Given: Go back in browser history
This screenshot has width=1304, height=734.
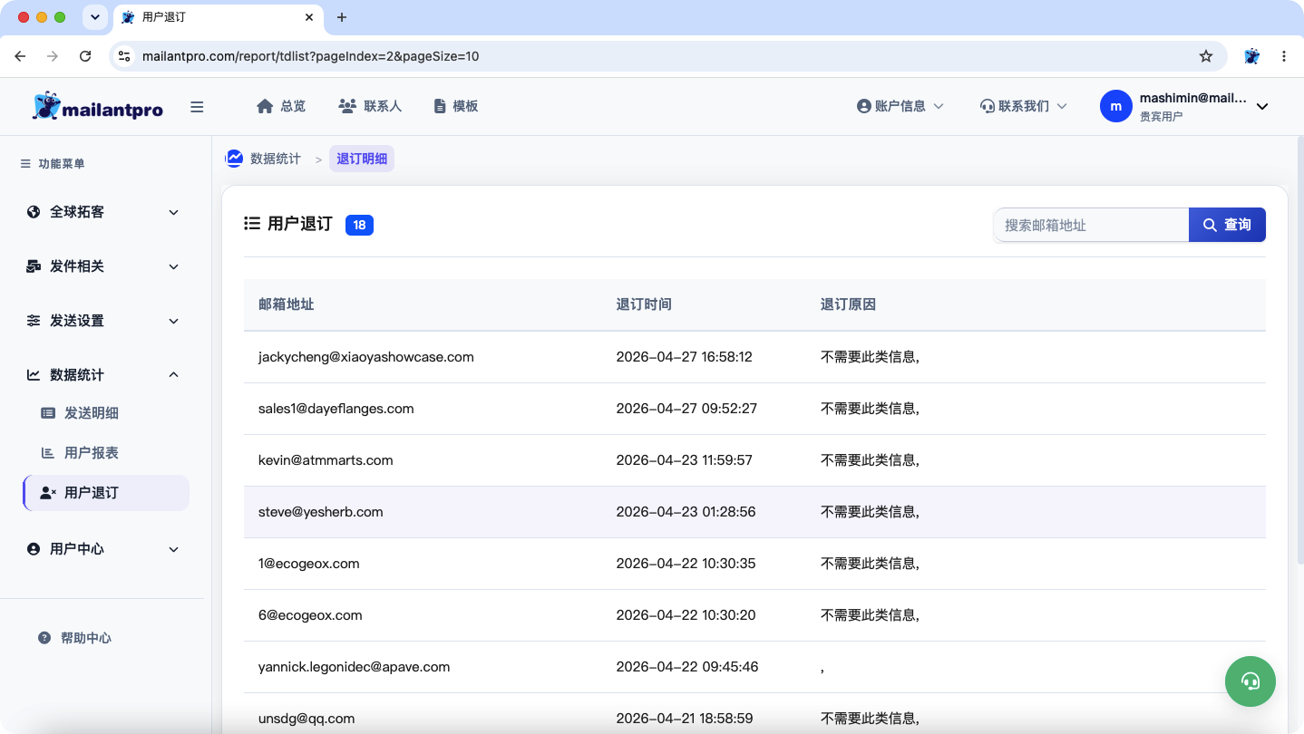Looking at the screenshot, I should [20, 56].
